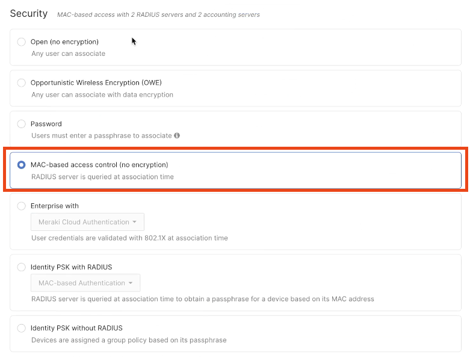The image size is (473, 359).
Task: Select the Password security radio button
Action: (x=22, y=124)
